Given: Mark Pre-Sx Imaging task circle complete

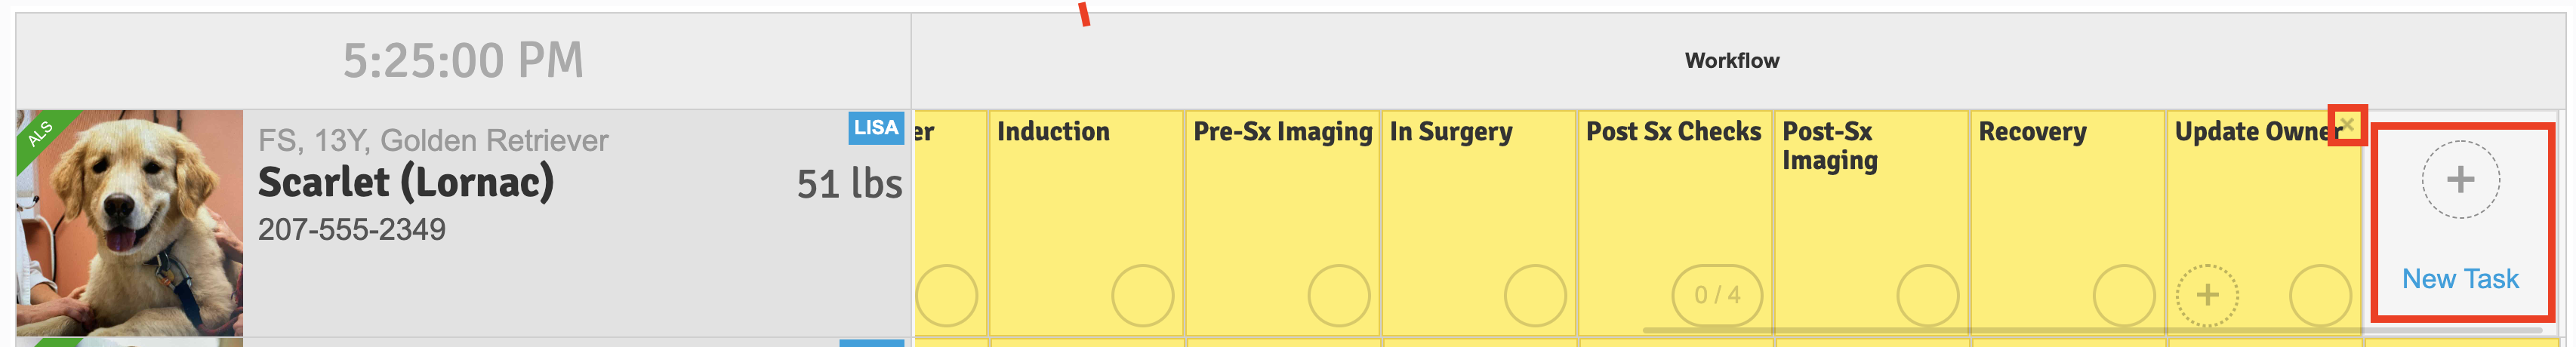Looking at the screenshot, I should [1338, 295].
